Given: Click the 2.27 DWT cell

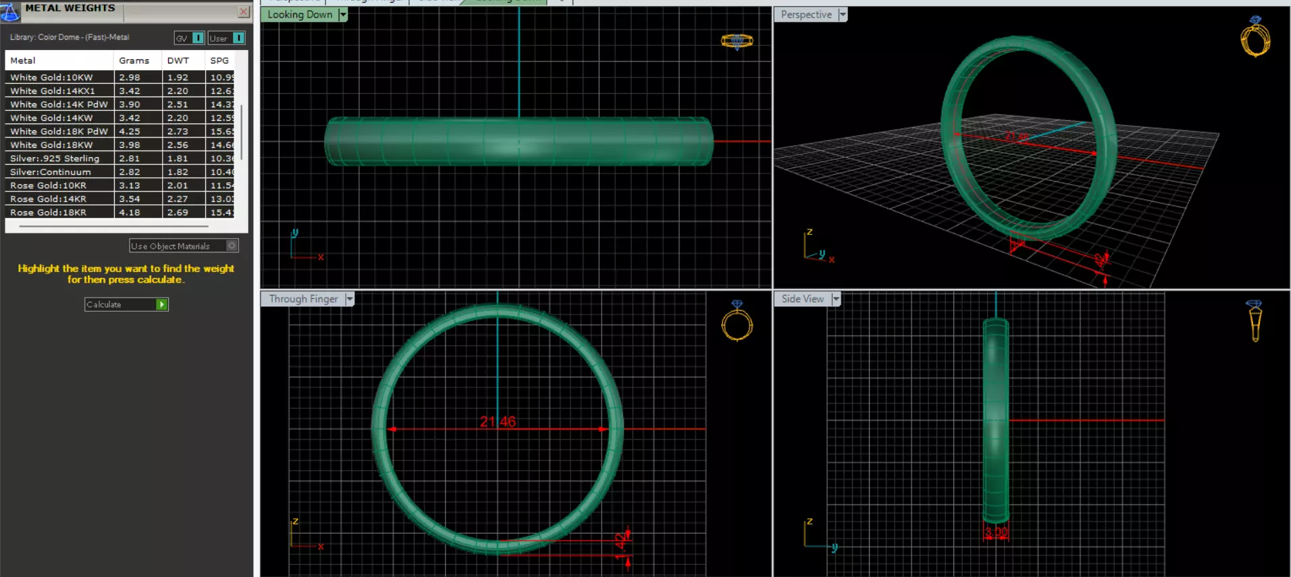Looking at the screenshot, I should tap(184, 198).
